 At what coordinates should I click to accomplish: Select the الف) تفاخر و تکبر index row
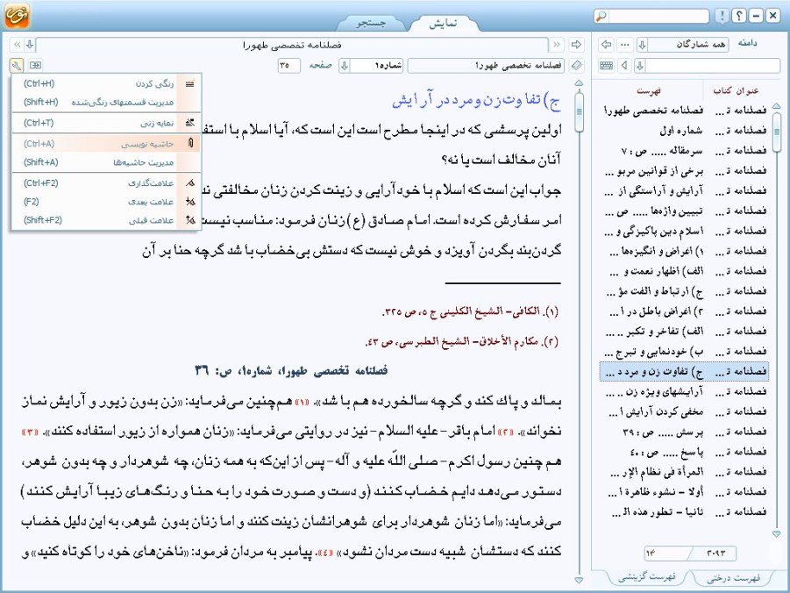[x=684, y=331]
